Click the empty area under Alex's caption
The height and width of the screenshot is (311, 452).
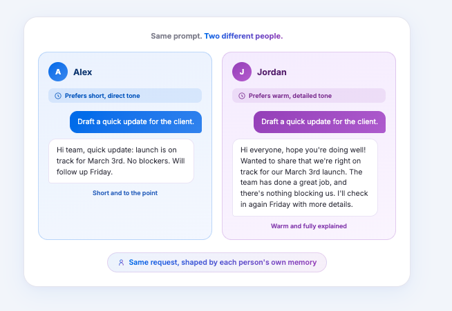(x=125, y=218)
